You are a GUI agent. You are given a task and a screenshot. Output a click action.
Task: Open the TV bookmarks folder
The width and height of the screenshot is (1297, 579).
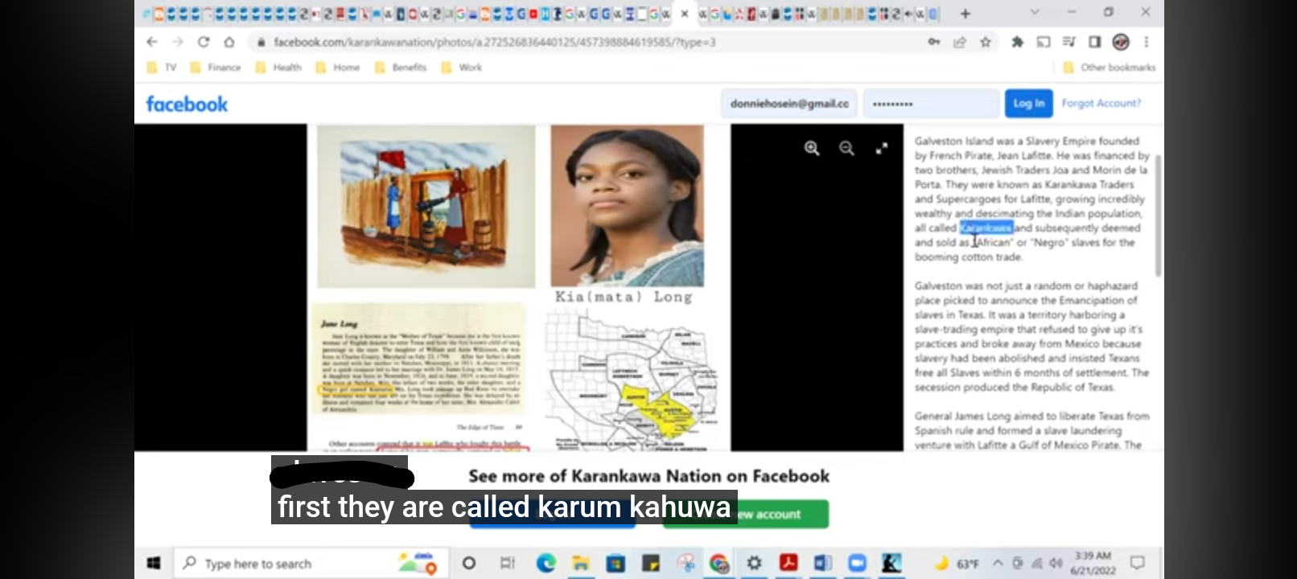[x=162, y=68]
